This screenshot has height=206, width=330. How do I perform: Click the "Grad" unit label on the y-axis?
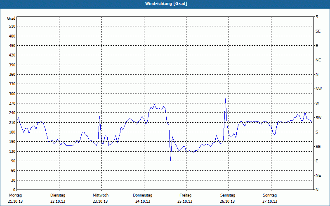(11, 19)
